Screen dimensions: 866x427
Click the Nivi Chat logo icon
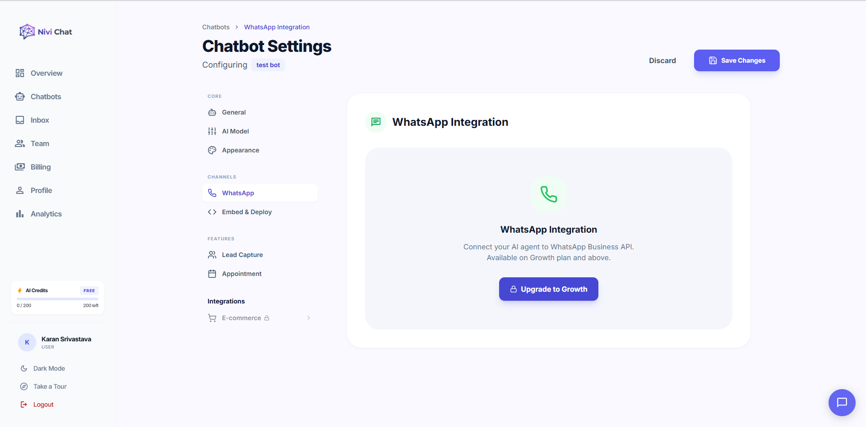click(x=27, y=32)
